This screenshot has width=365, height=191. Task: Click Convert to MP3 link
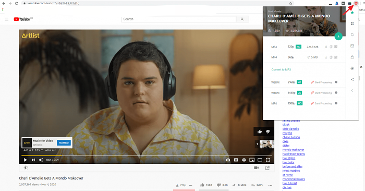click(281, 69)
